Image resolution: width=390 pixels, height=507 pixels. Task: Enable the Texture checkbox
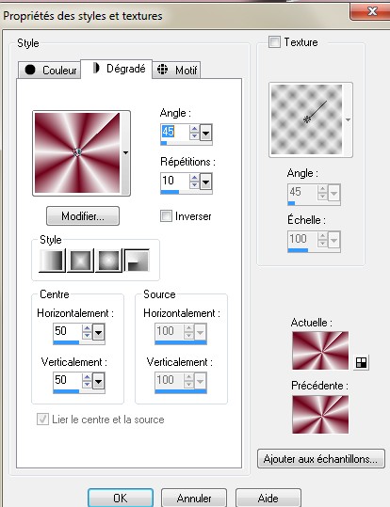[274, 42]
